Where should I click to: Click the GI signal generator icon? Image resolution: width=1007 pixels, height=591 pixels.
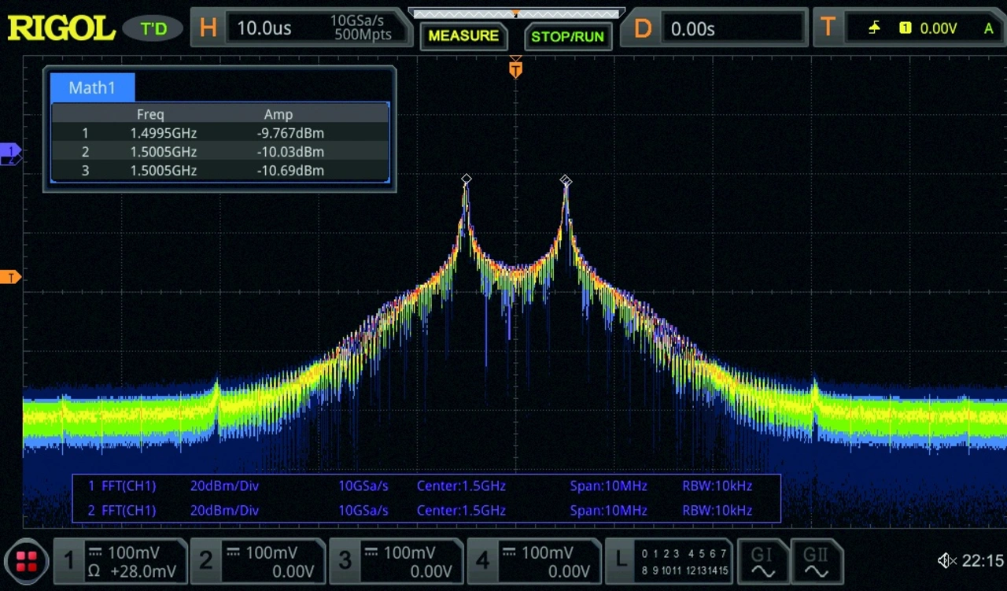[x=762, y=561]
